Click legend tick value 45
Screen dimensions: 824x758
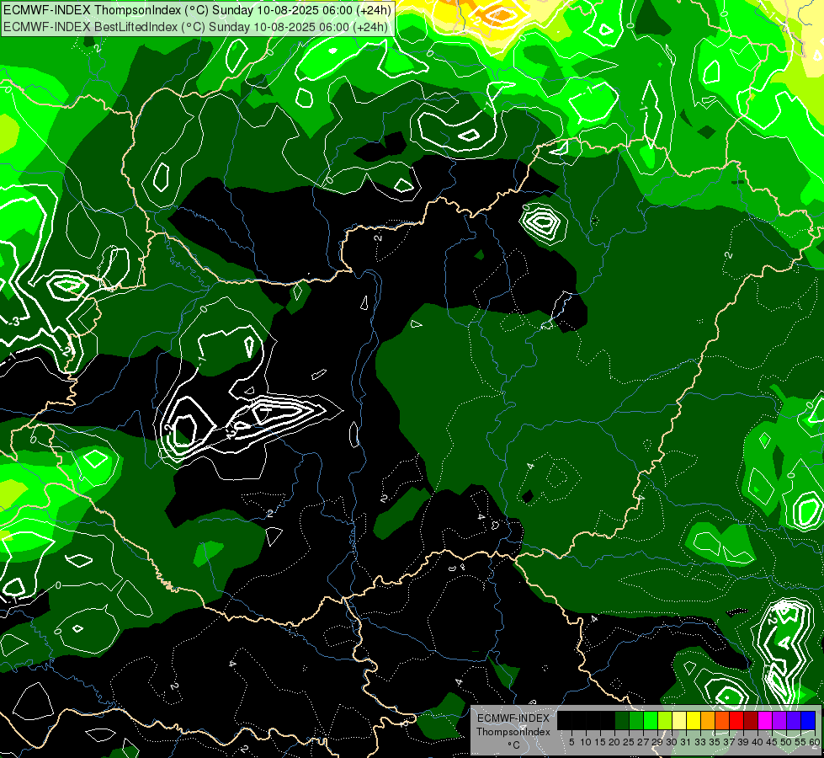(772, 742)
